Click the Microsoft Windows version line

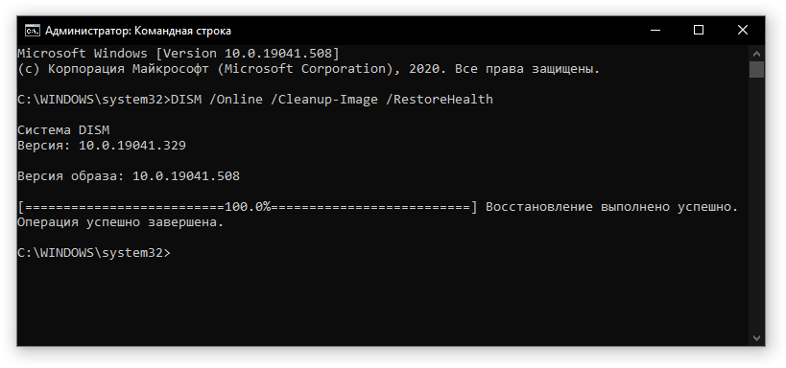point(179,53)
